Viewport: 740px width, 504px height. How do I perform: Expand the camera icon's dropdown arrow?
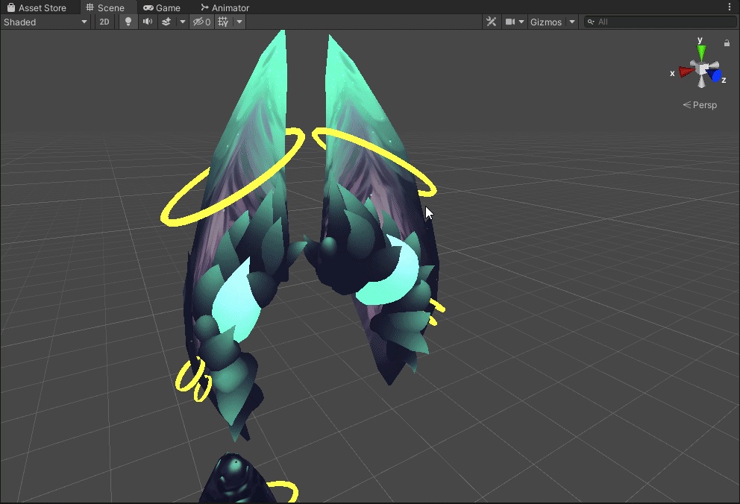(520, 22)
